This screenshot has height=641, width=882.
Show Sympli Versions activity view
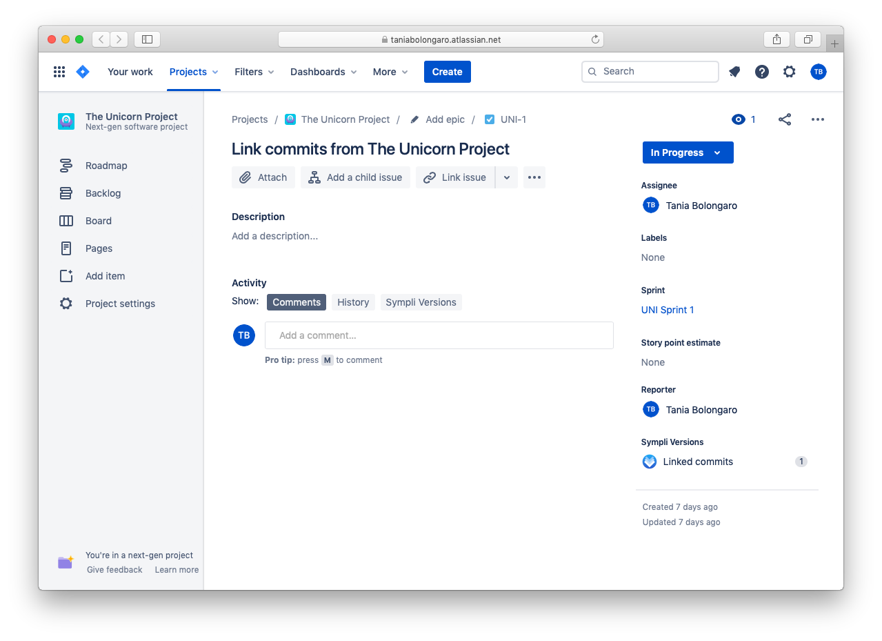point(421,302)
